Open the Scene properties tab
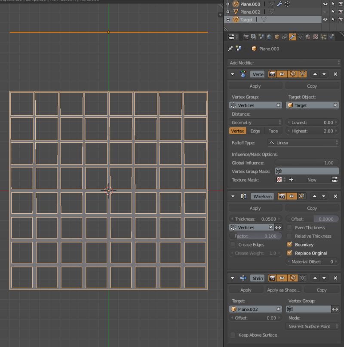 261,37
